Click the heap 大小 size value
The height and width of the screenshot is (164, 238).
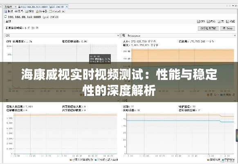(144, 41)
